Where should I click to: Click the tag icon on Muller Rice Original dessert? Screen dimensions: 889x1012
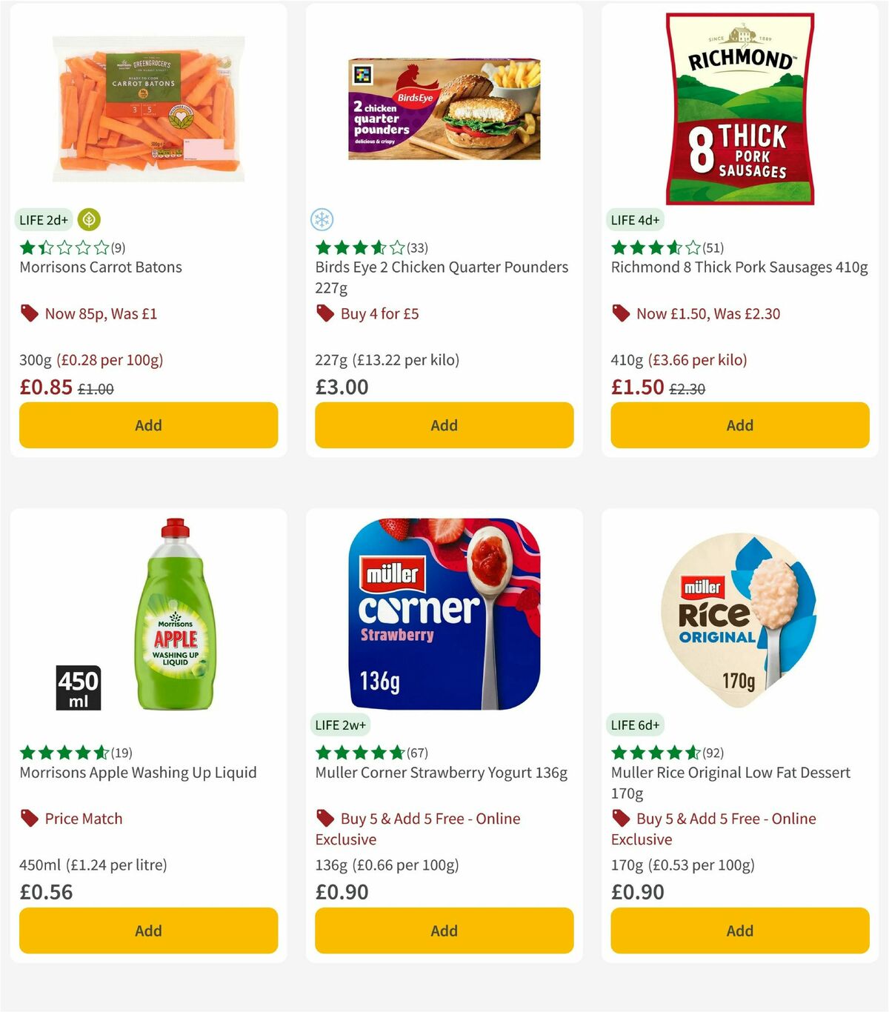pyautogui.click(x=622, y=819)
